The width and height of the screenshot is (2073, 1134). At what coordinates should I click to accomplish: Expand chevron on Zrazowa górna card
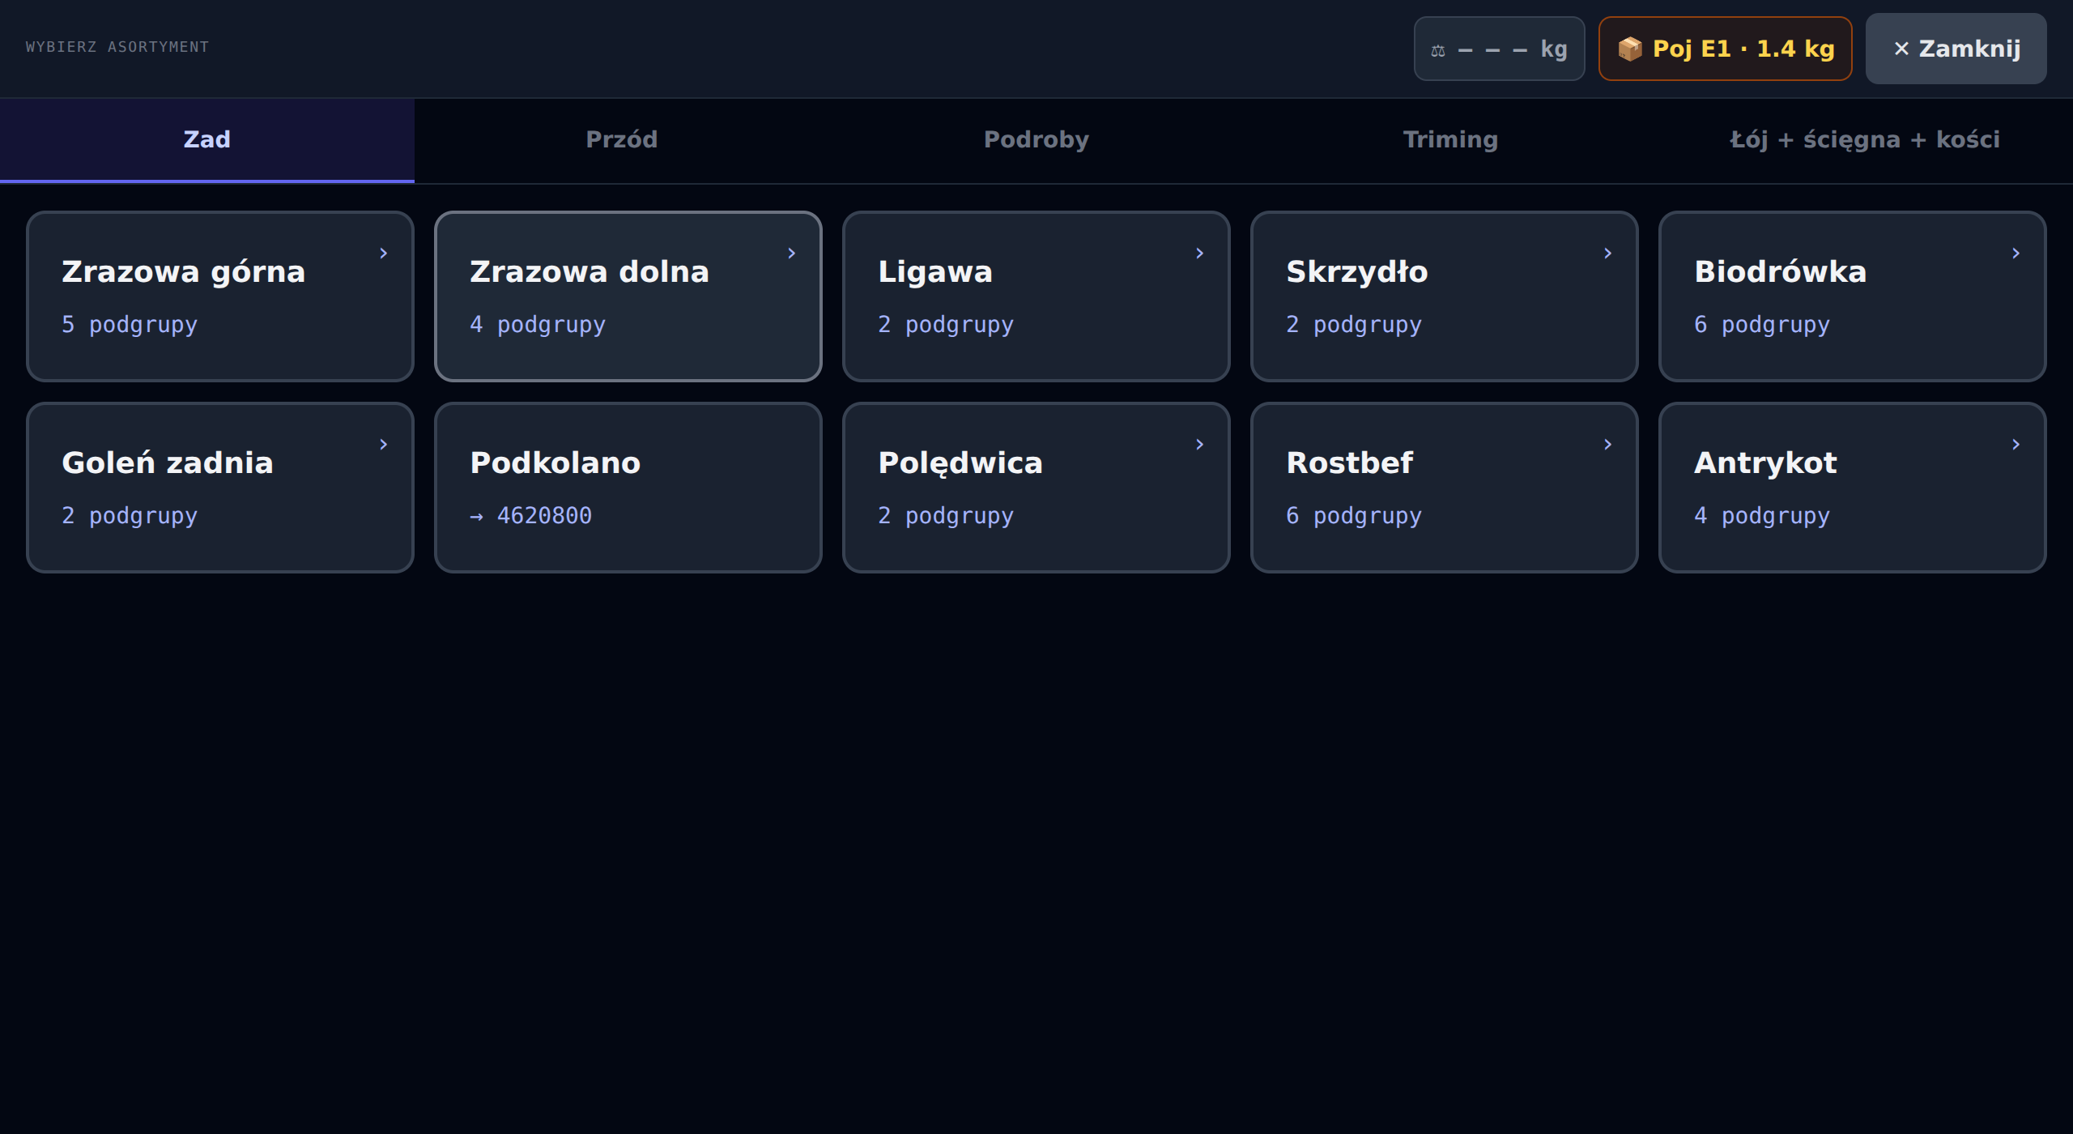[x=383, y=254]
